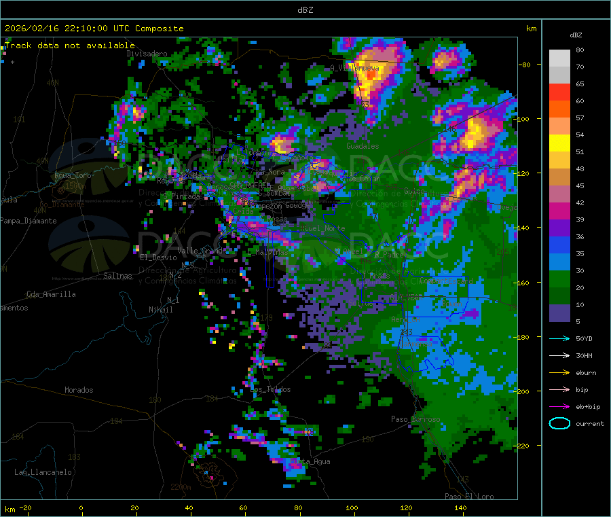
Task: Click the lightest gray swatch below 80
Action: point(559,58)
